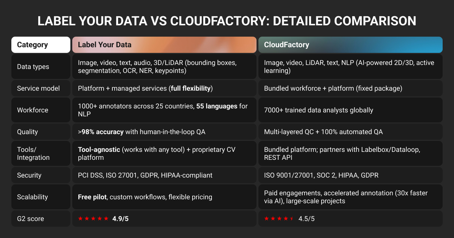This screenshot has height=238, width=454.
Task: Click the infographic's main comparison title
Action: coord(227,21)
